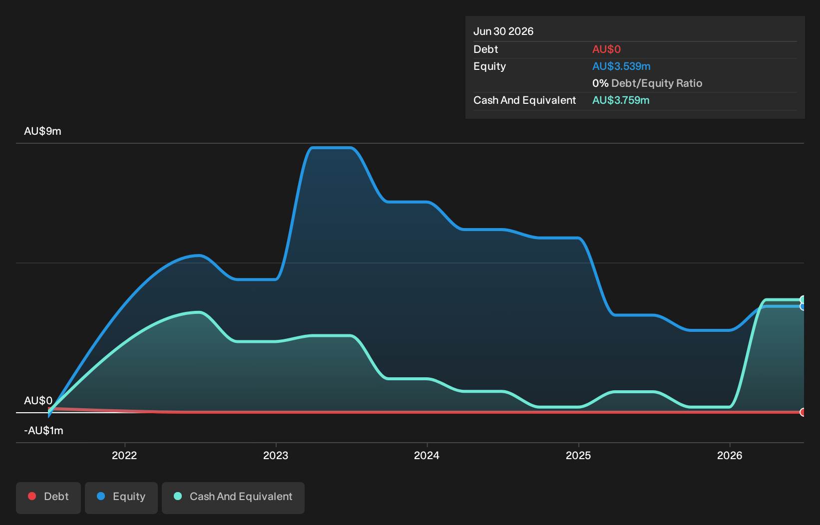The width and height of the screenshot is (820, 525).
Task: Click the AU$3.759m cash value
Action: (621, 100)
